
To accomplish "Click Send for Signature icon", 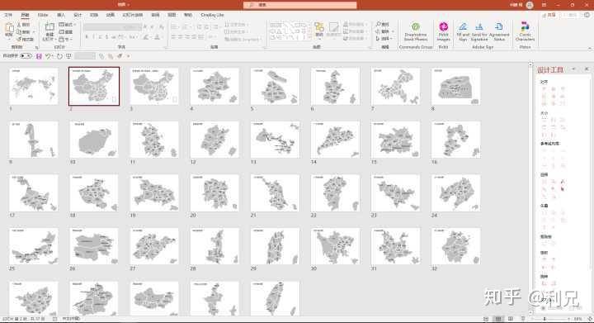I will [479, 31].
